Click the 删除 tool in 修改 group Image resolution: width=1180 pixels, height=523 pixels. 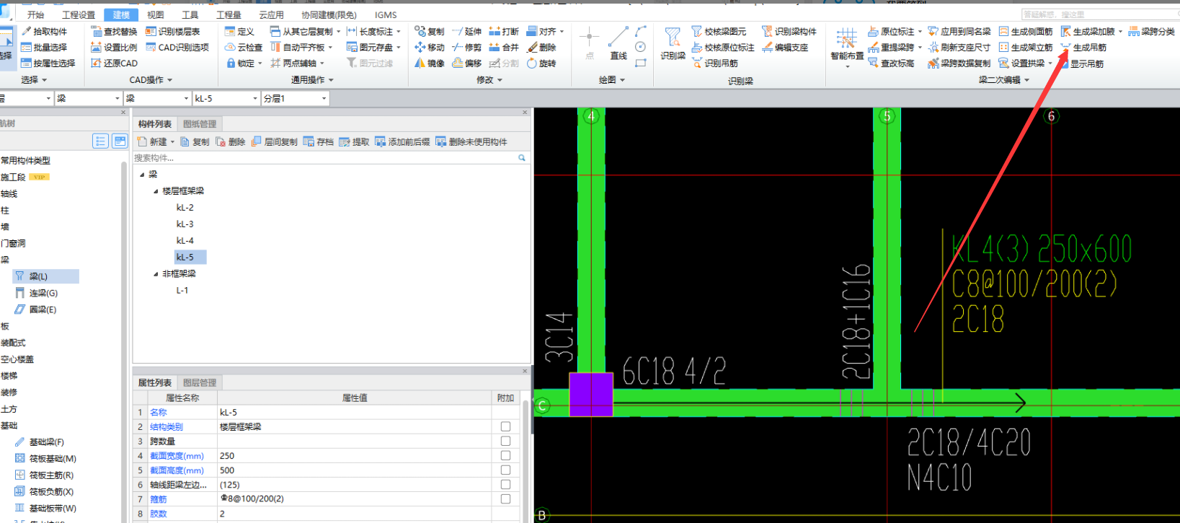(x=541, y=47)
